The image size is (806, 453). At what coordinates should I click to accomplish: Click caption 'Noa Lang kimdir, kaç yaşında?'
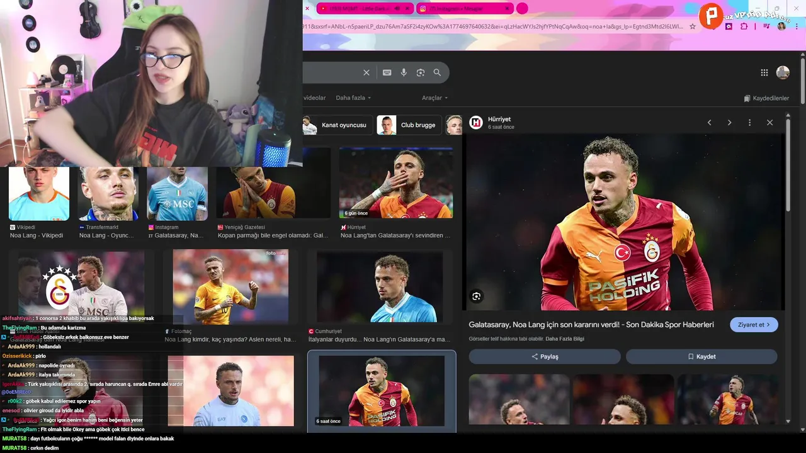[x=230, y=339]
